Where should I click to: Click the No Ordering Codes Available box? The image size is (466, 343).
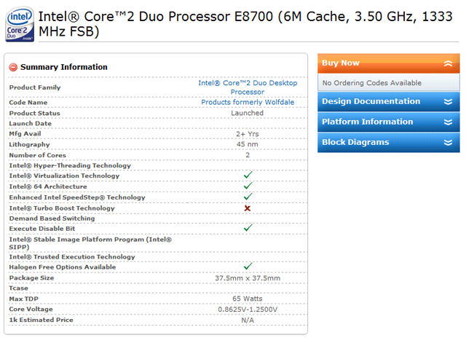coord(388,82)
